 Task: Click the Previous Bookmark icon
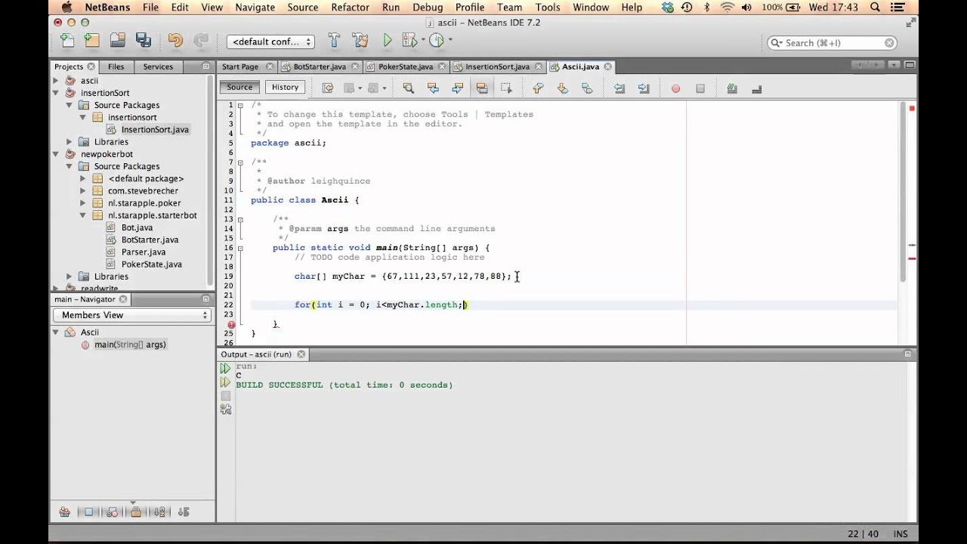coord(538,88)
